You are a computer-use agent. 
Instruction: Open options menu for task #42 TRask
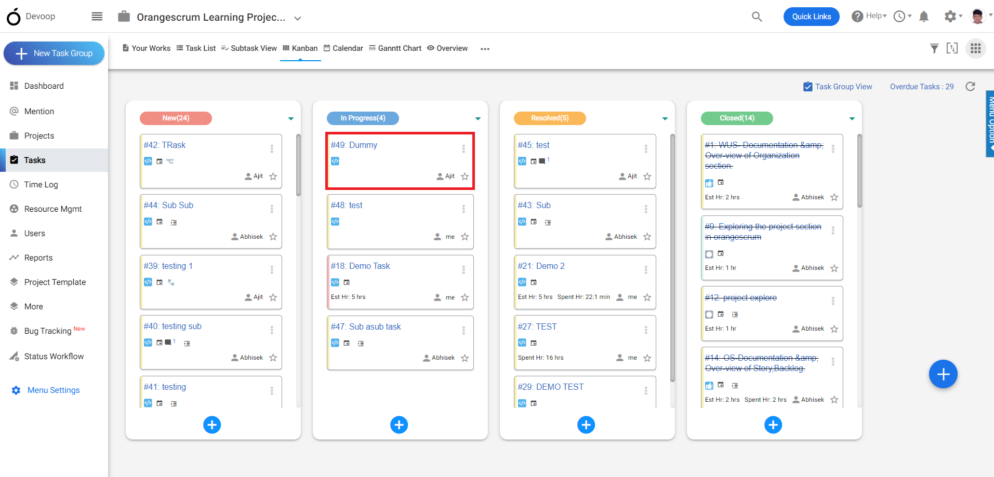click(272, 149)
